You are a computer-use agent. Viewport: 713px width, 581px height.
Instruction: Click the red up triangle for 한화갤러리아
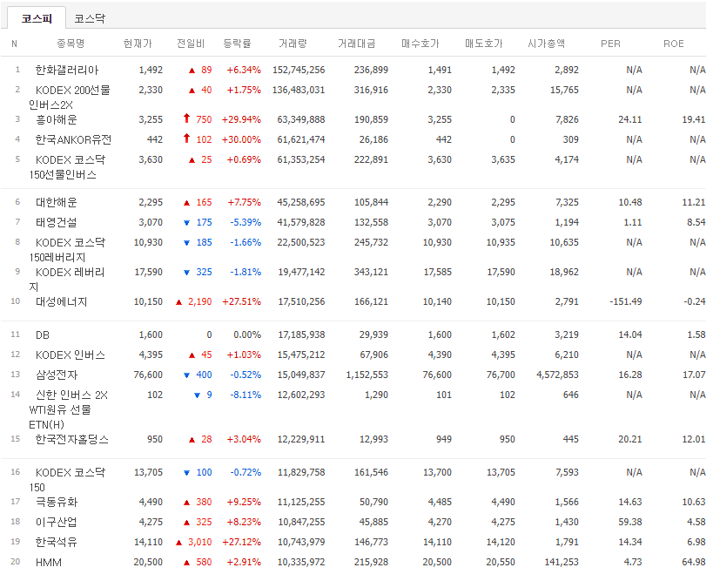point(192,71)
